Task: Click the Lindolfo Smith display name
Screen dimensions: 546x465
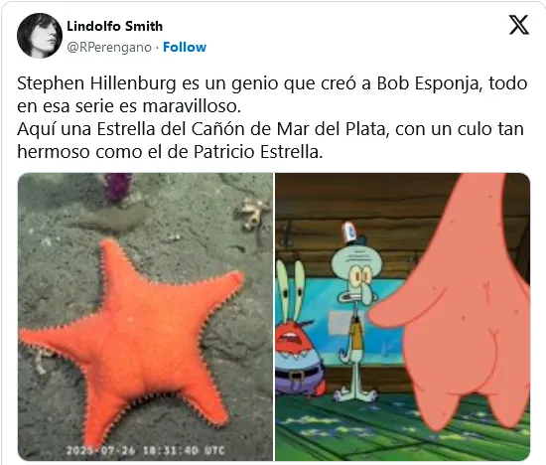Action: click(114, 26)
